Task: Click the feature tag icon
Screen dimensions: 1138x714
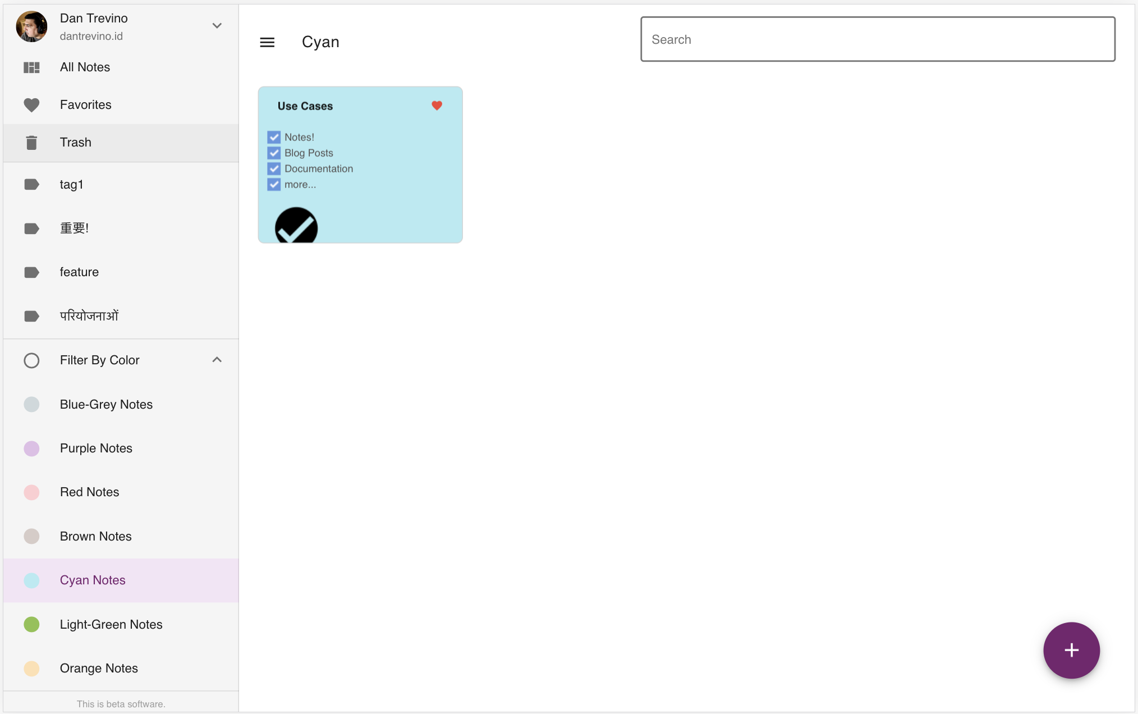Action: click(x=31, y=272)
